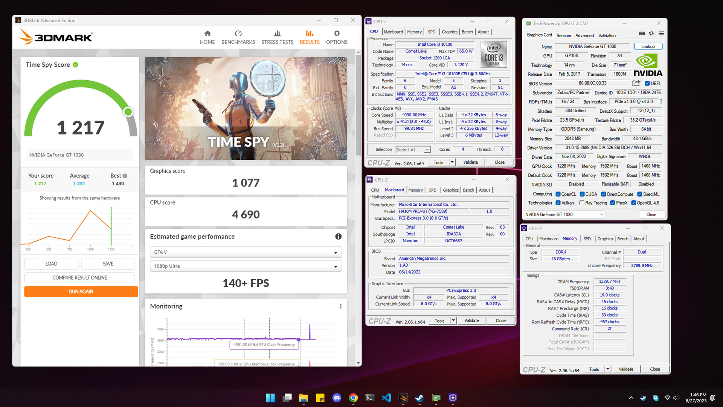Click Close button at bottom of GPU-Z

pos(651,214)
